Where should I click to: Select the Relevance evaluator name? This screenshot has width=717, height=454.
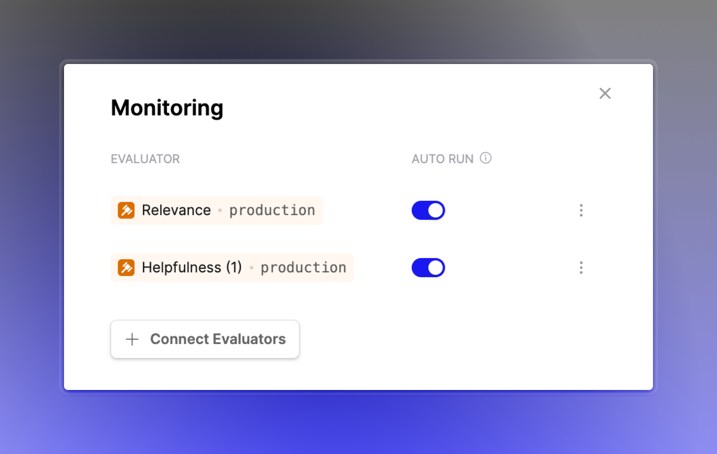coord(176,210)
